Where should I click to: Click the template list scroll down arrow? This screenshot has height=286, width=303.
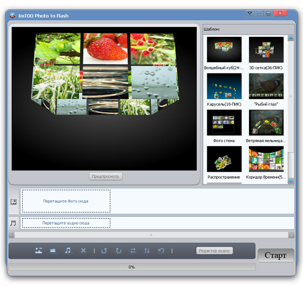(x=291, y=181)
